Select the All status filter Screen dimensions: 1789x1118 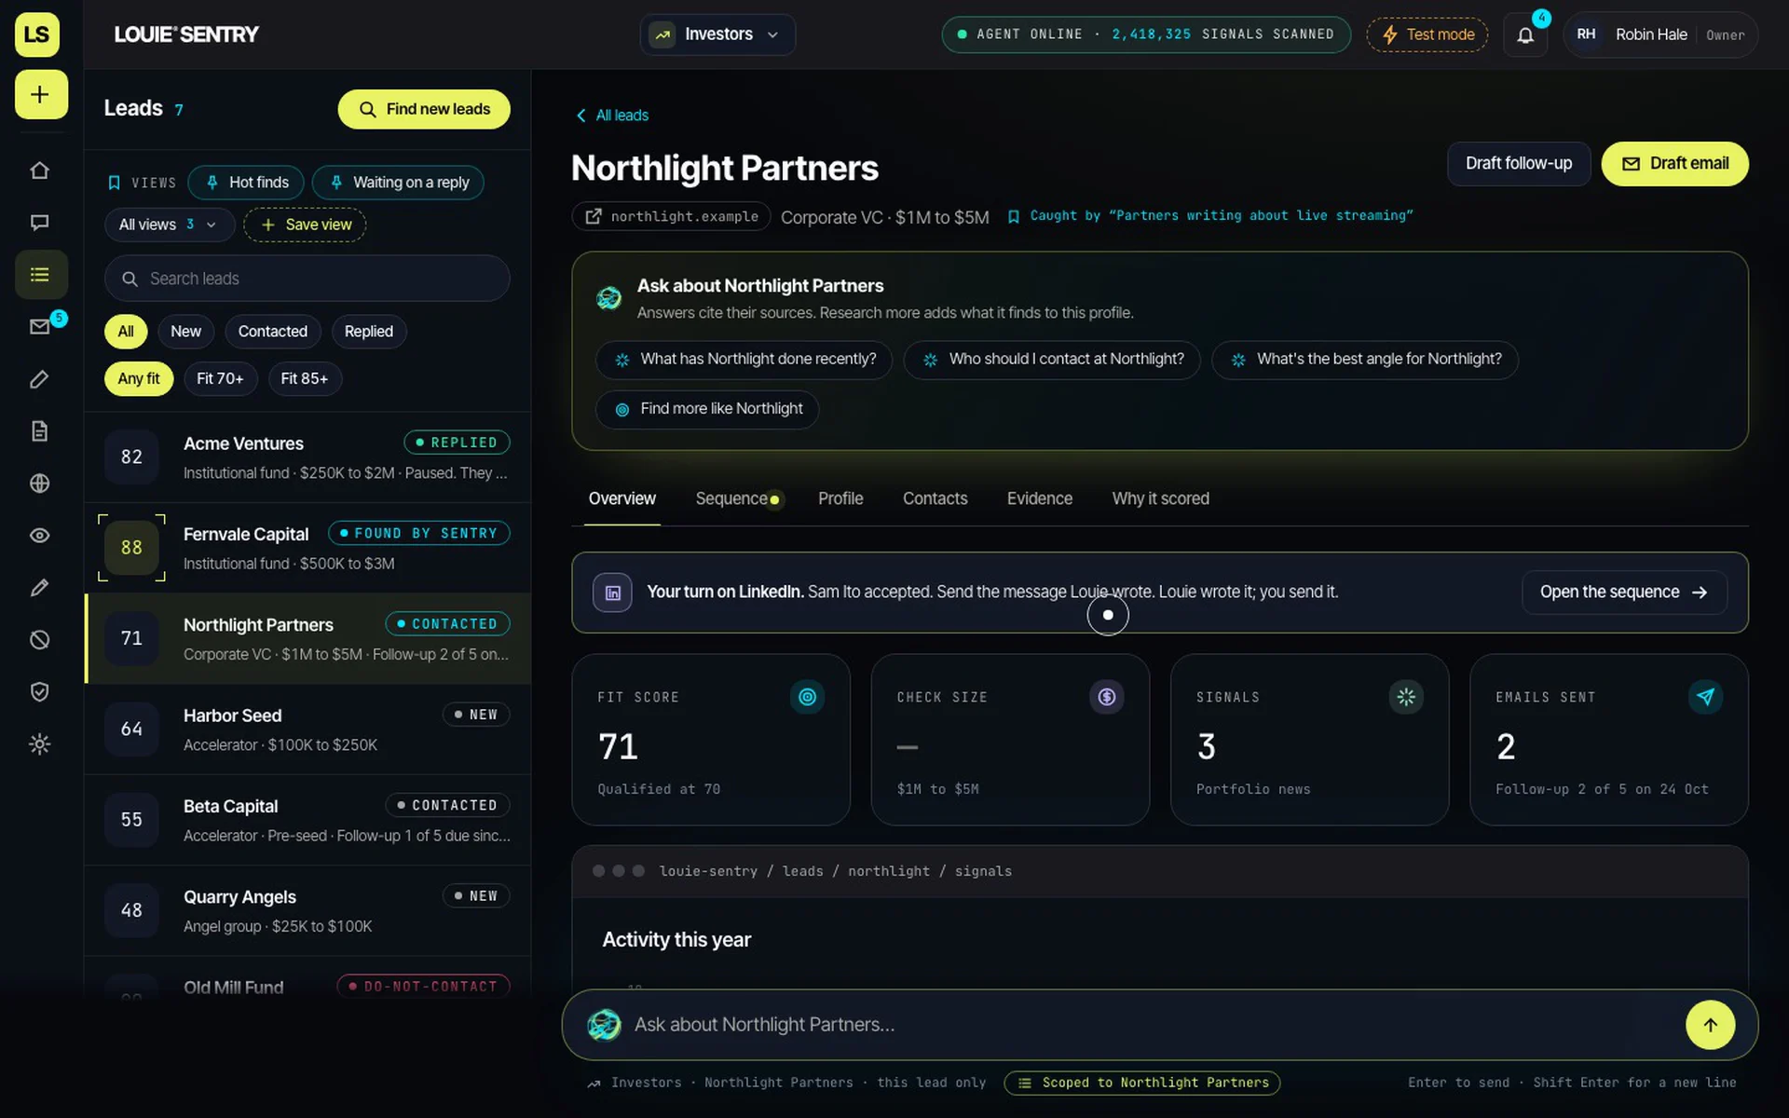[x=126, y=332]
